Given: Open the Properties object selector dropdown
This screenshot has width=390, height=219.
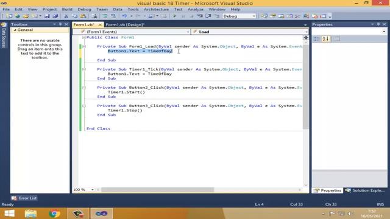Looking at the screenshot, I should 384,32.
